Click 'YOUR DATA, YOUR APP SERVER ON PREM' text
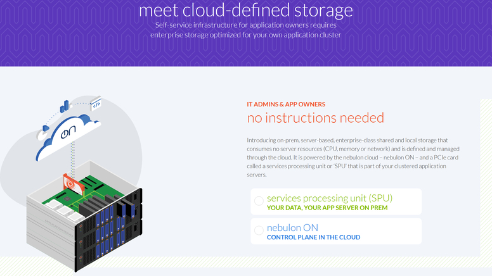Screen dimensions: 492x276 point(327,208)
